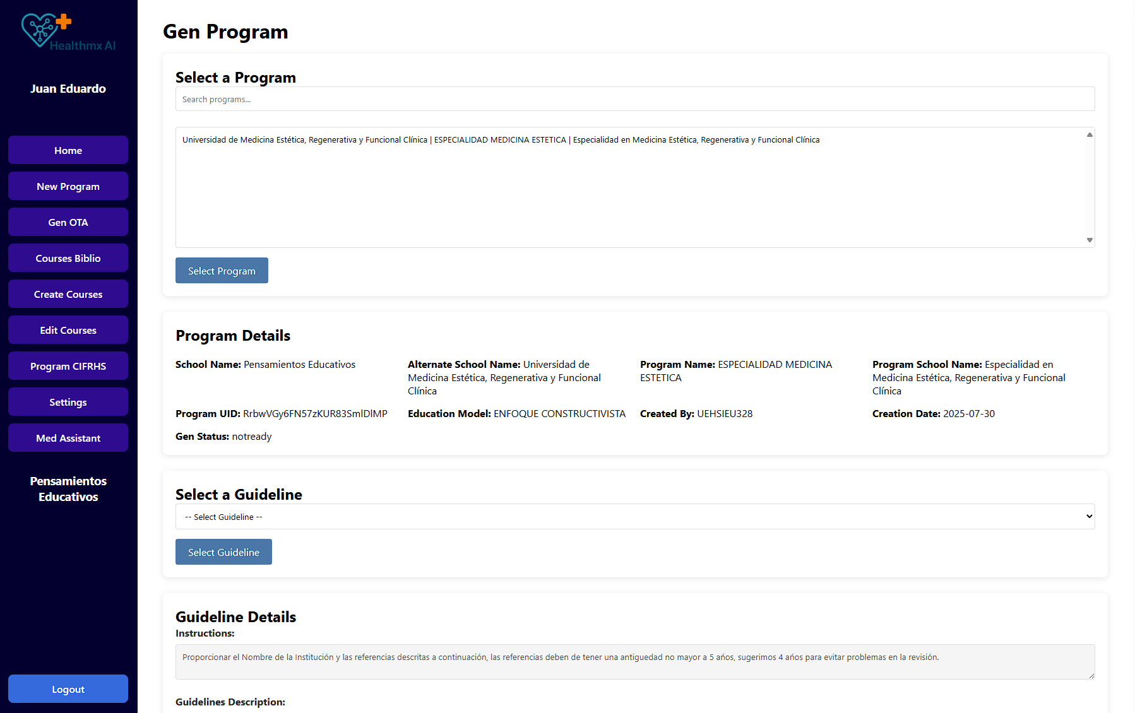Open the Home page from sidebar
Screen dimensions: 1135x713
click(68, 150)
